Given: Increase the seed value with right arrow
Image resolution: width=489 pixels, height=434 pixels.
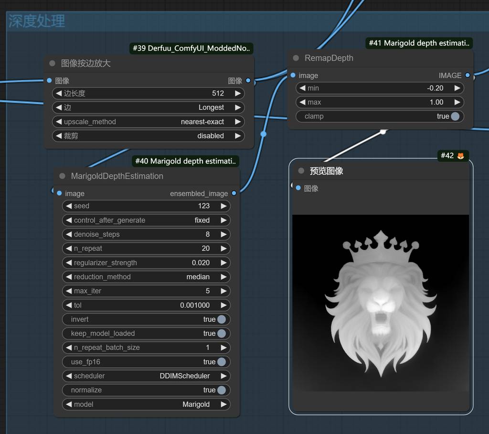Looking at the screenshot, I should [223, 206].
